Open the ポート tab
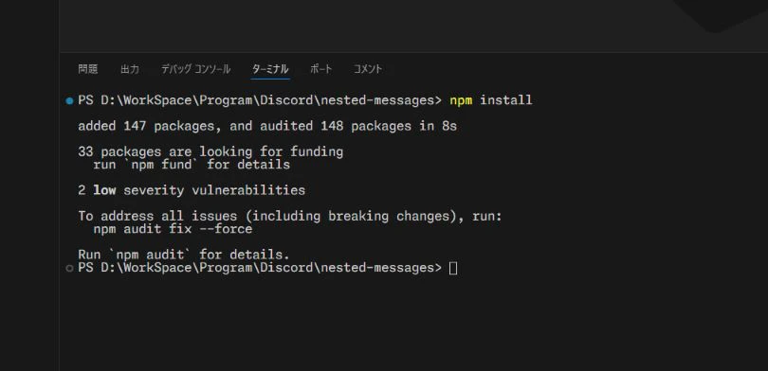Screen dimensions: 768x371 coord(321,69)
